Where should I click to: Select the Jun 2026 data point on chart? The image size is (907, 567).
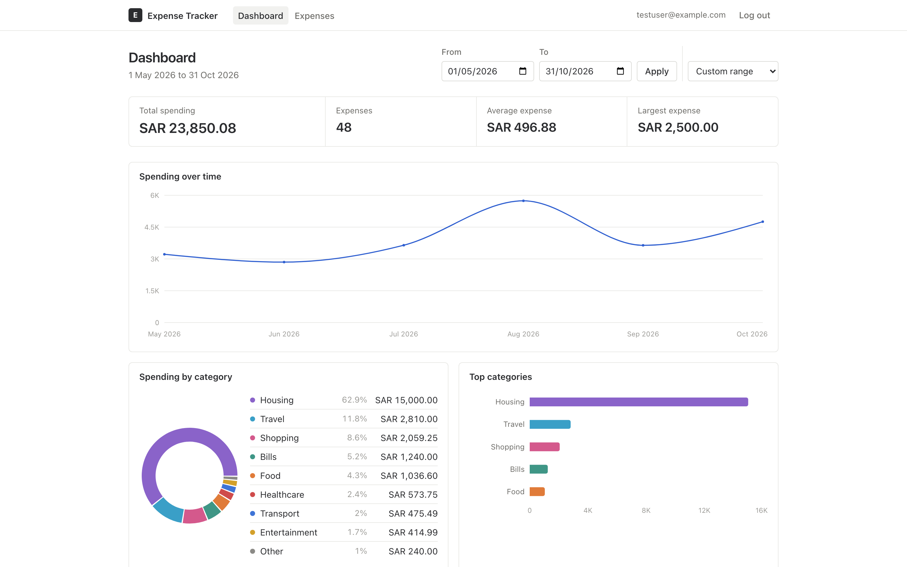pyautogui.click(x=284, y=262)
